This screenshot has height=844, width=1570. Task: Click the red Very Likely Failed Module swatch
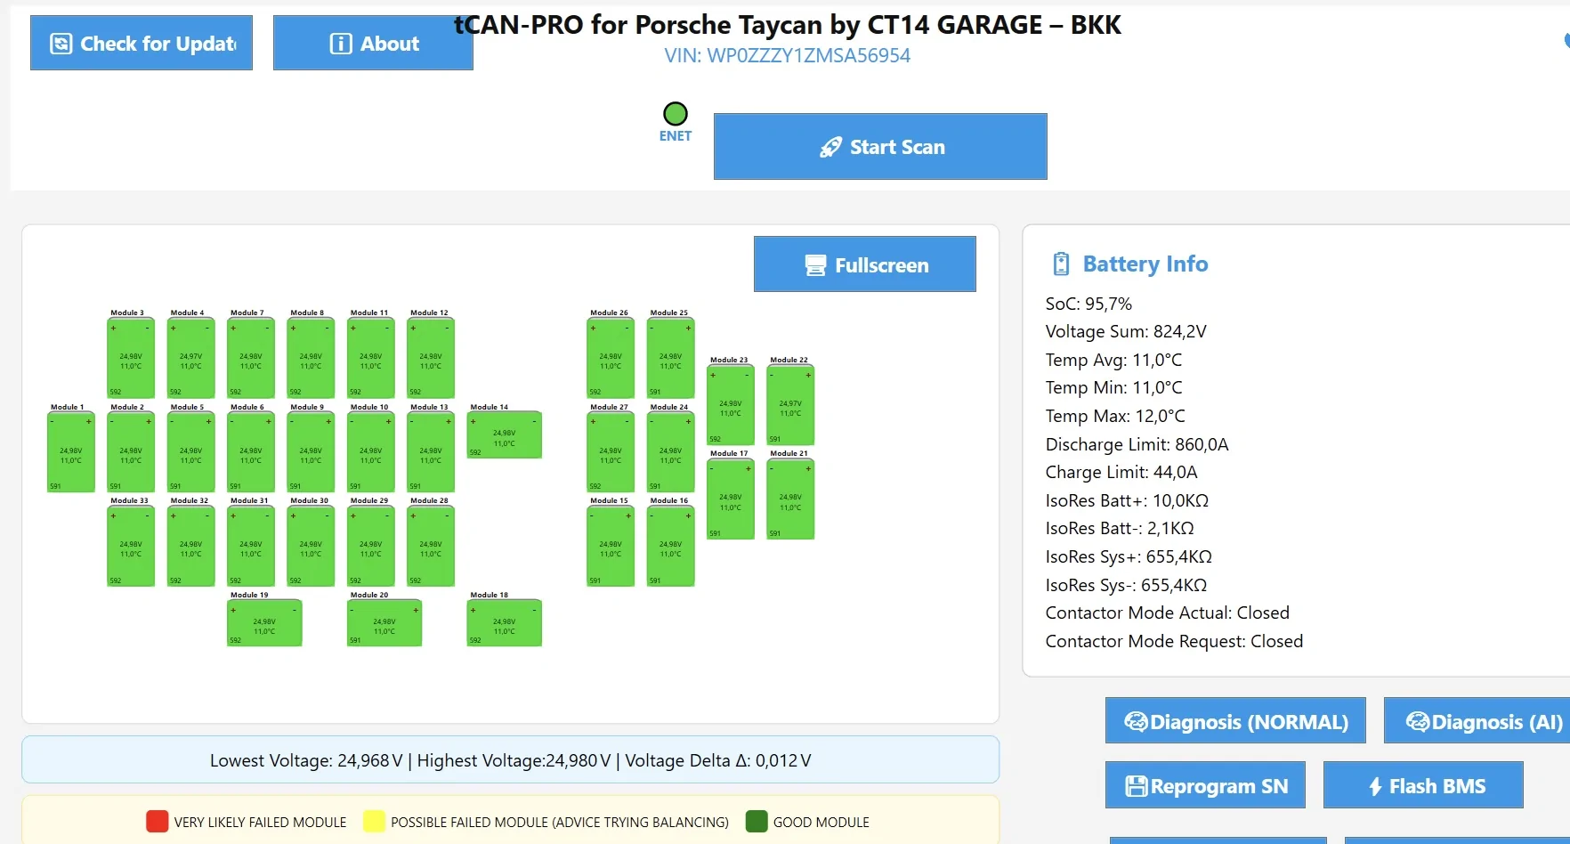[158, 821]
